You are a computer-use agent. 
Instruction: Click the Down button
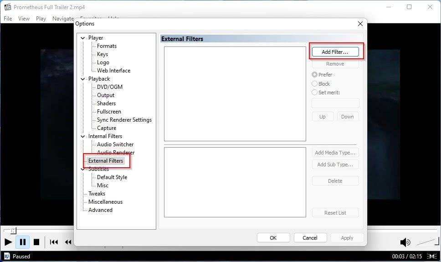[348, 117]
